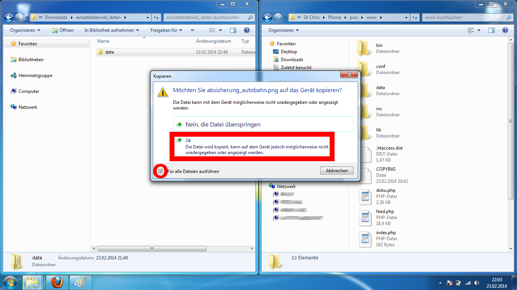
Task: Open the doku.php file icon
Action: pos(365,196)
